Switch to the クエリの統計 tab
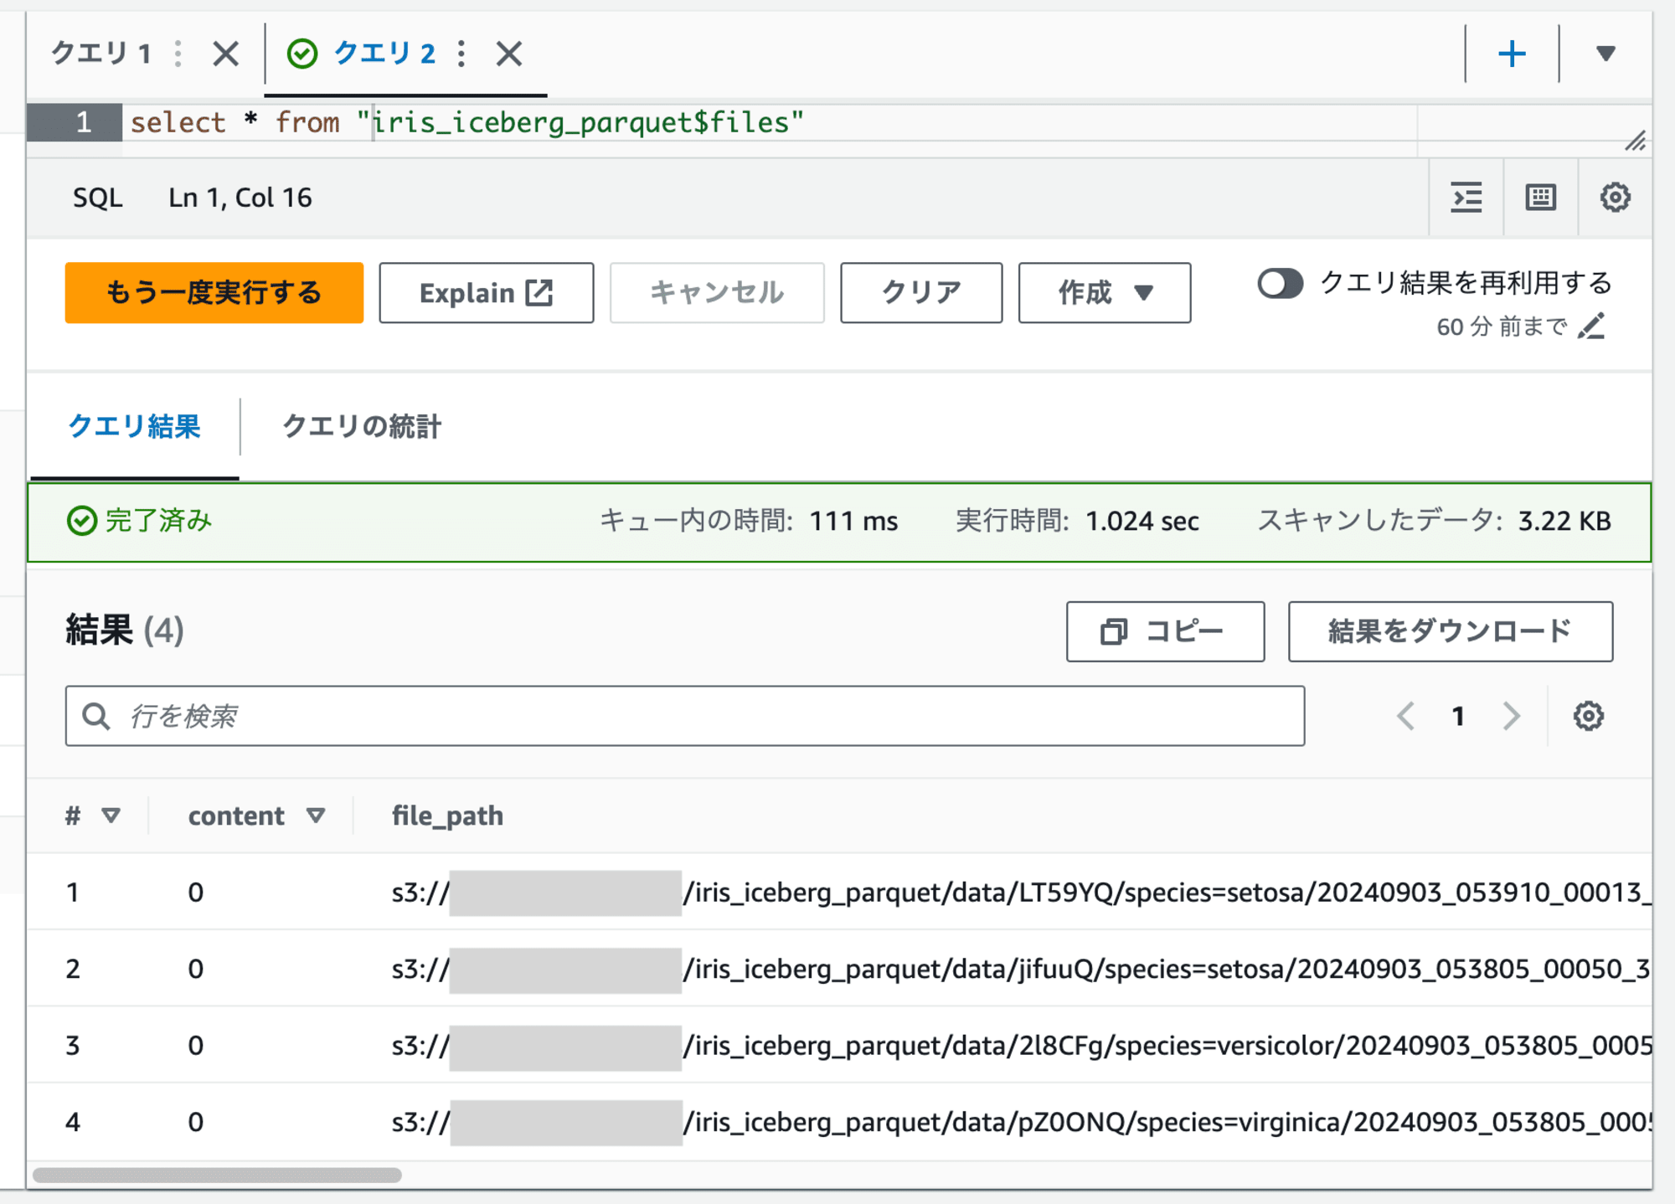This screenshot has height=1204, width=1675. coord(362,427)
